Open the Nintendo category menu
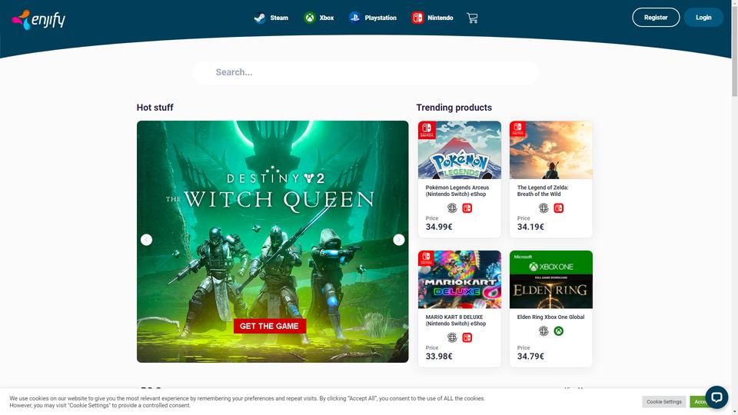 tap(433, 18)
